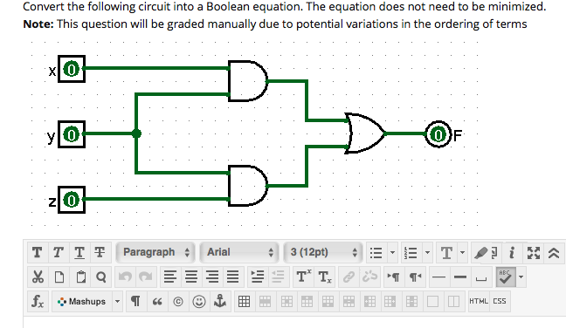Collapse the toolbar with double chevron

point(554,253)
